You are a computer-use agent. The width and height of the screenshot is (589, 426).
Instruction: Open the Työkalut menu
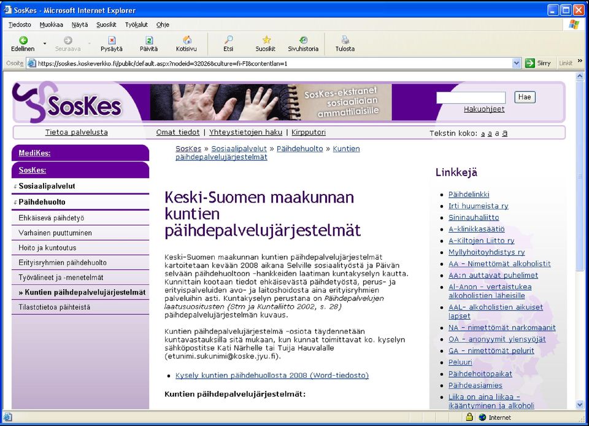coord(136,25)
